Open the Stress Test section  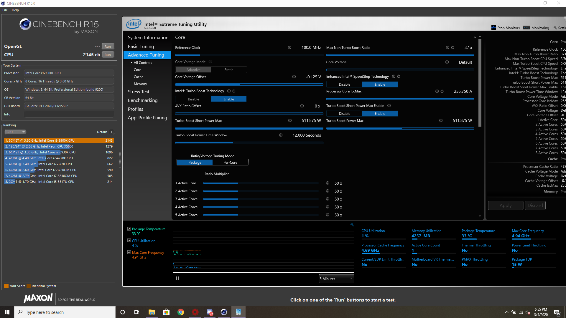pos(139,92)
